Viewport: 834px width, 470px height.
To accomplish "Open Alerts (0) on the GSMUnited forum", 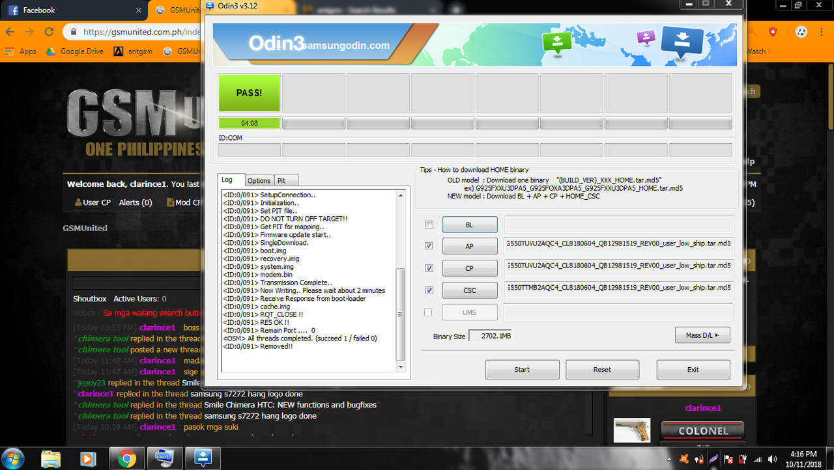I will tap(136, 202).
